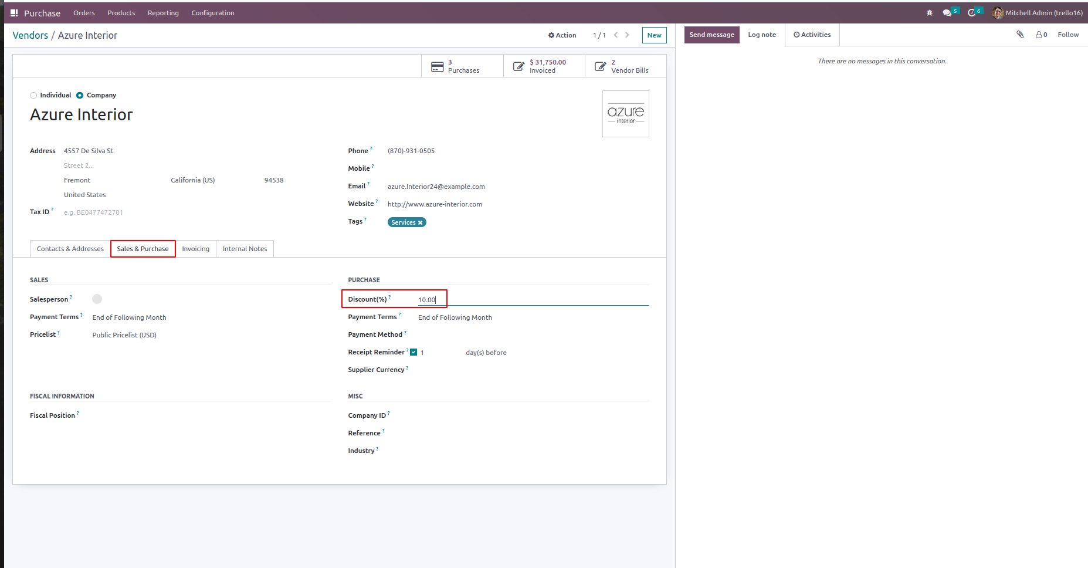Image resolution: width=1088 pixels, height=568 pixels.
Task: Click Mitchell Admin user avatar
Action: [998, 13]
